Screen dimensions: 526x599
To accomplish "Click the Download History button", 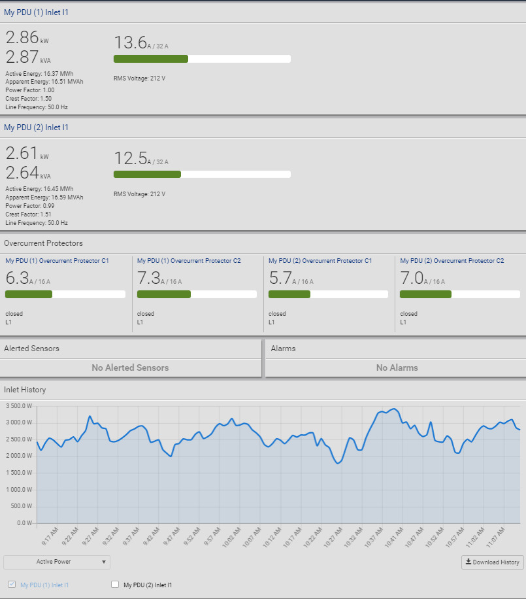I will click(x=492, y=562).
